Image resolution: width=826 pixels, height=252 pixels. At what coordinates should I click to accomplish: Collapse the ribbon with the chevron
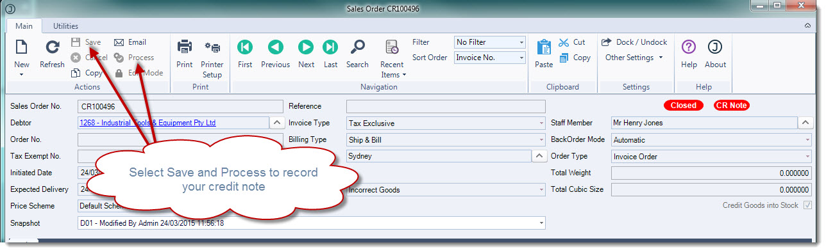(807, 26)
